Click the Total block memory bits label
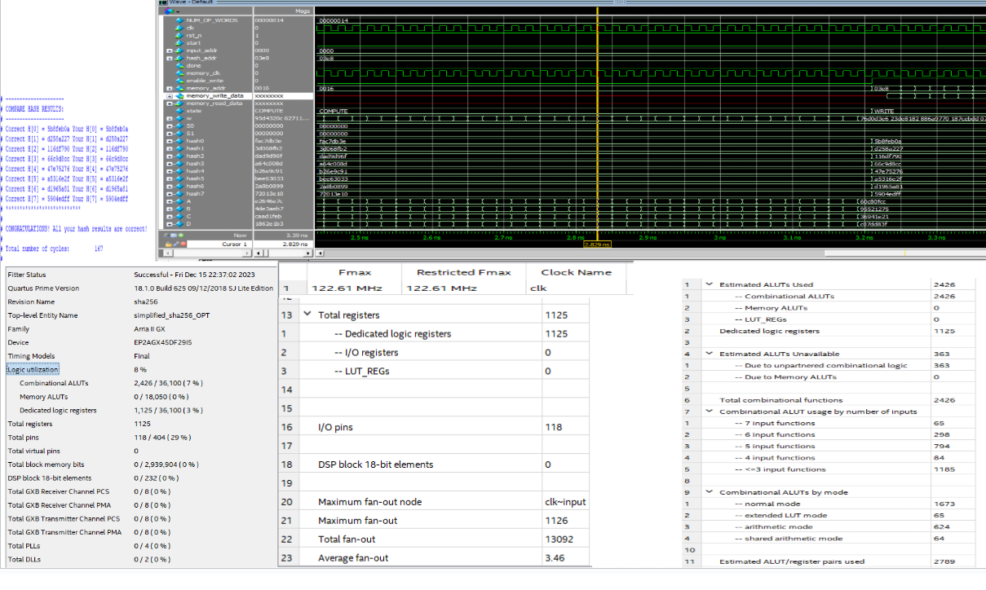This screenshot has height=590, width=986. click(x=46, y=465)
